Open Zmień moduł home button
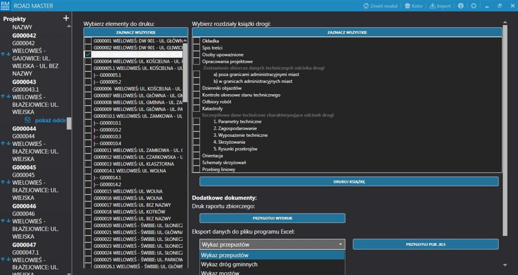 (380, 6)
